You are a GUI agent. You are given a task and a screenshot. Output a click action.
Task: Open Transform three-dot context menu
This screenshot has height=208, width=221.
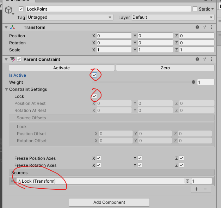tap(211, 27)
